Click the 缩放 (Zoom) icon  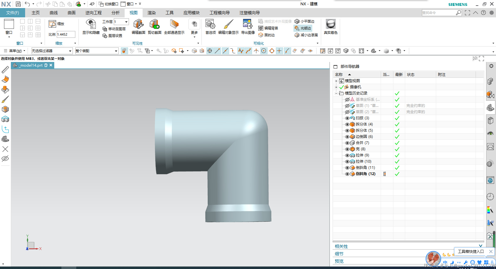[52, 24]
